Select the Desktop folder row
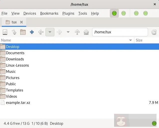 point(79,47)
